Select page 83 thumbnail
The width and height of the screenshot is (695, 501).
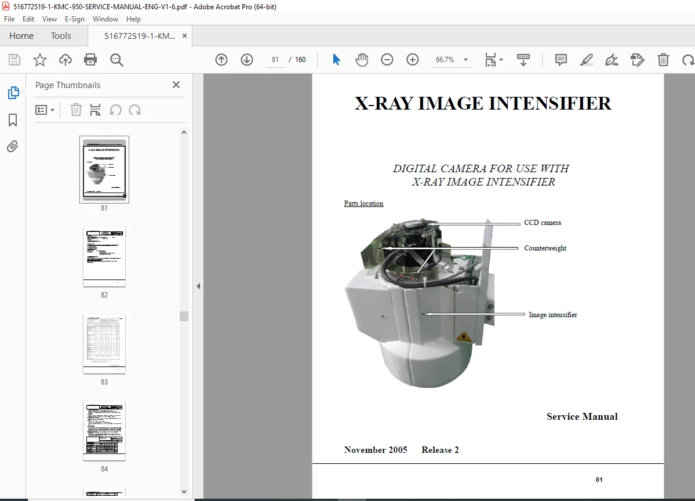[104, 344]
